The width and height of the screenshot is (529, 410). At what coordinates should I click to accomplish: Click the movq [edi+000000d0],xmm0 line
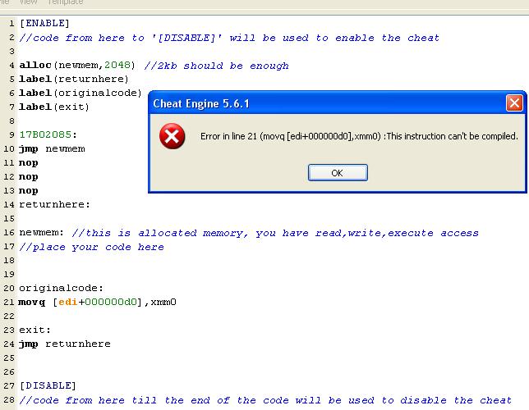tap(98, 302)
